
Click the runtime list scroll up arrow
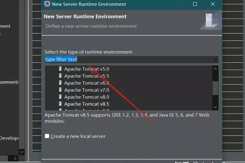[215, 69]
